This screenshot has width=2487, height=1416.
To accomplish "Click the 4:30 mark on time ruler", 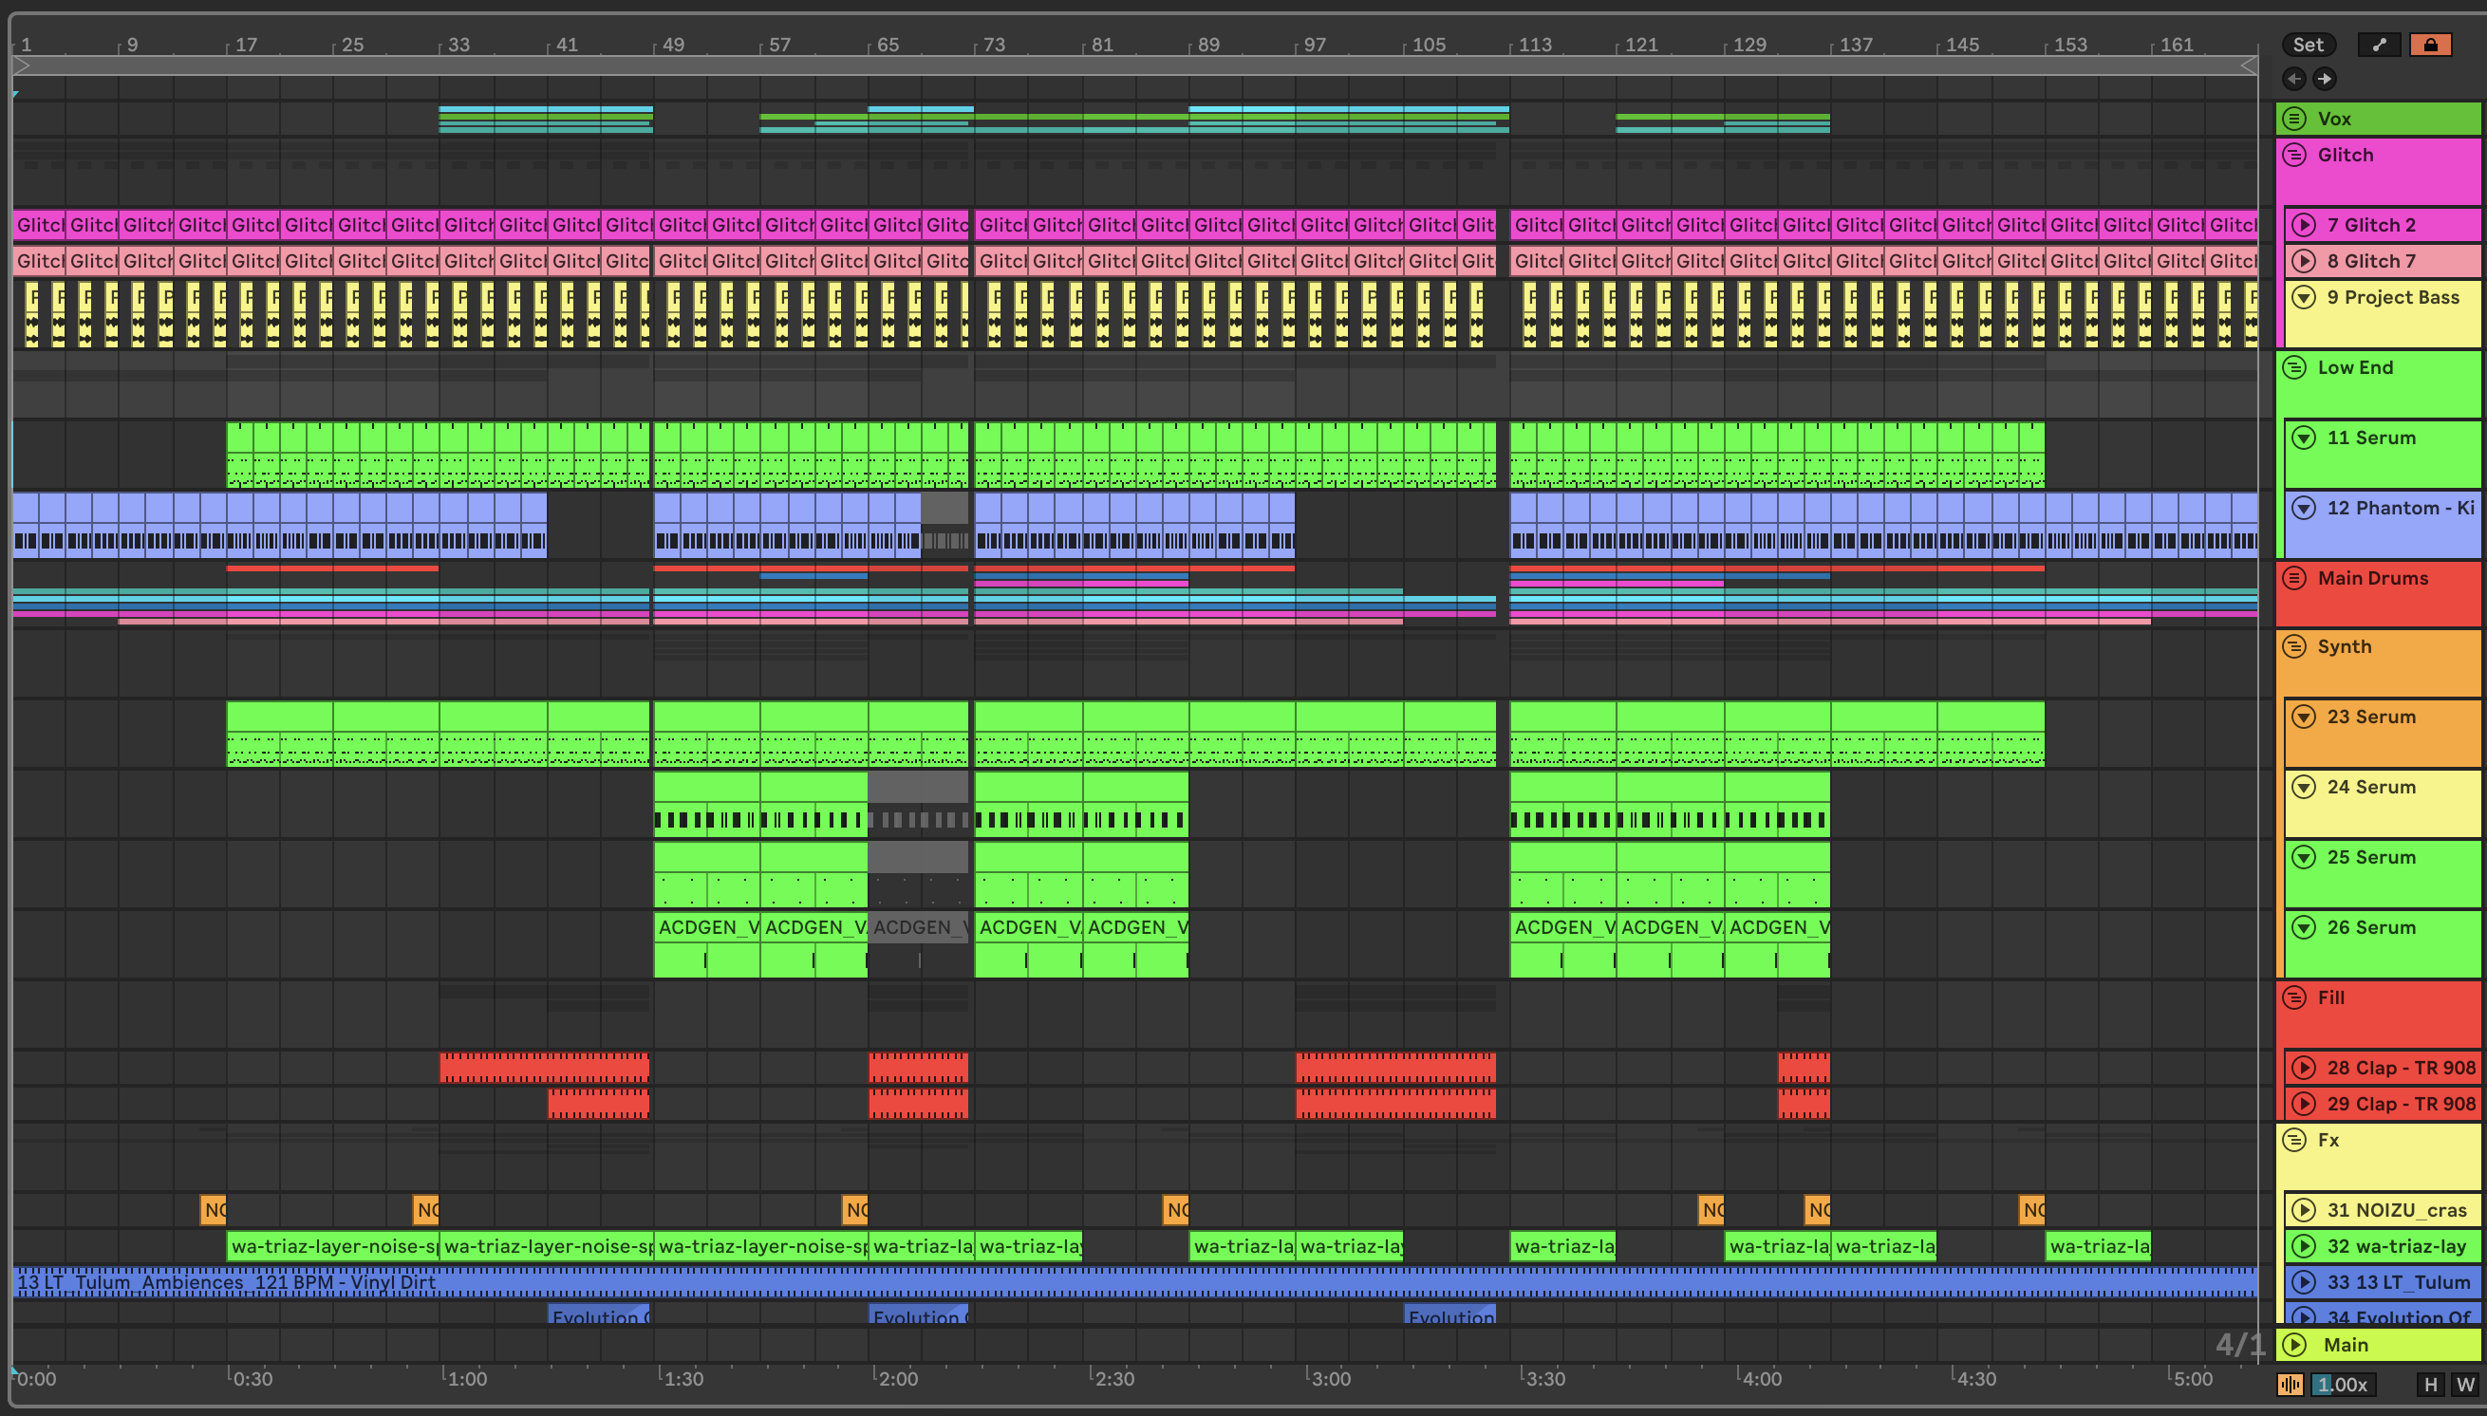I will 1975,1379.
